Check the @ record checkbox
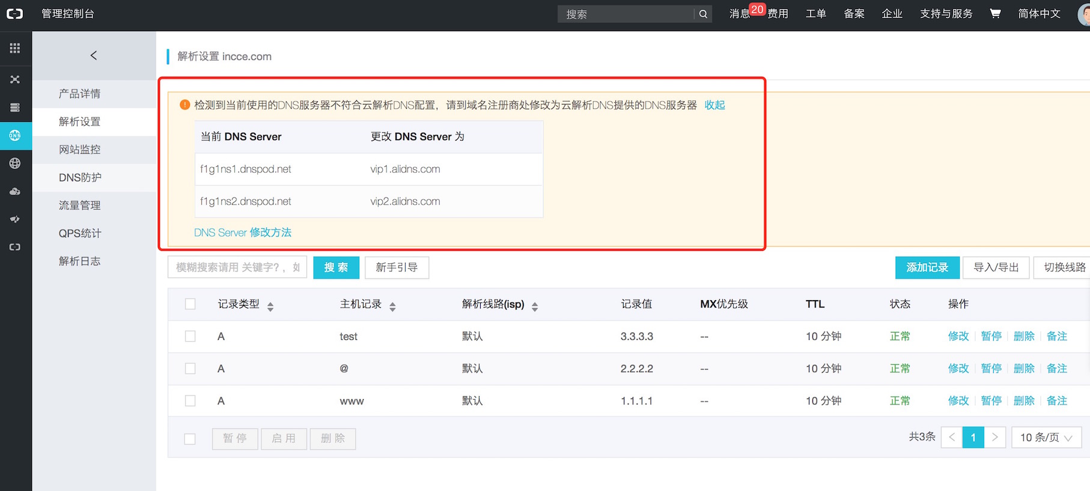 pos(190,369)
